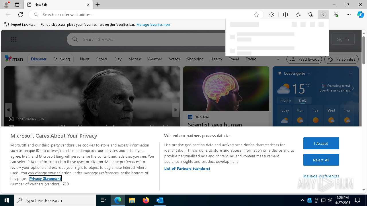Open the Sports category
367x206 pixels.
point(102,59)
